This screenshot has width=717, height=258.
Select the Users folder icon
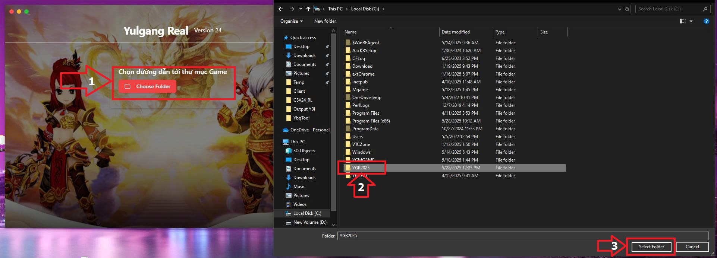click(348, 137)
